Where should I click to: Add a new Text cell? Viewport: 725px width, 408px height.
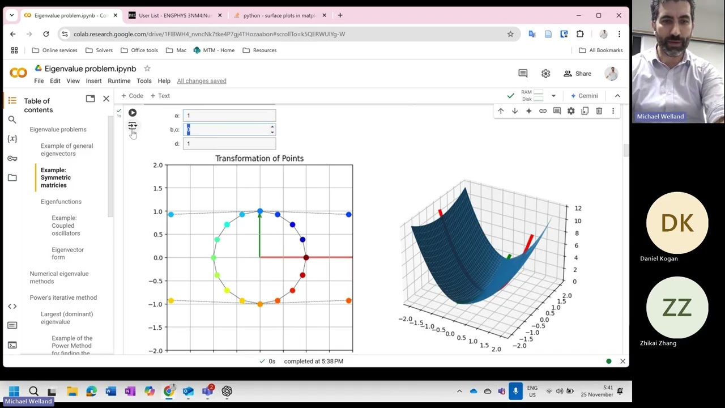coord(160,96)
